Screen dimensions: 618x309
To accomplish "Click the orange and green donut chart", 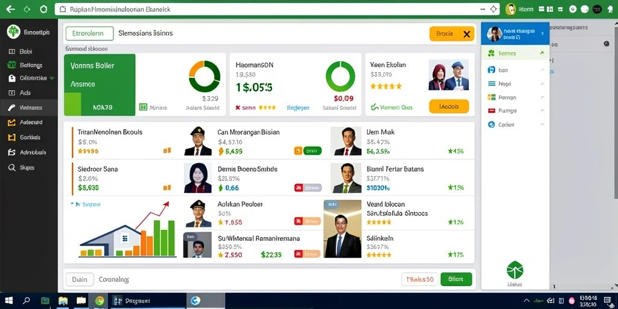I will (x=205, y=76).
